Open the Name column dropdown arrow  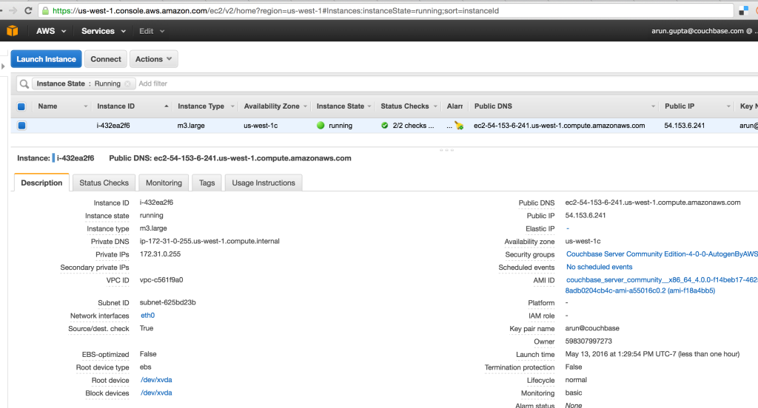coord(86,106)
